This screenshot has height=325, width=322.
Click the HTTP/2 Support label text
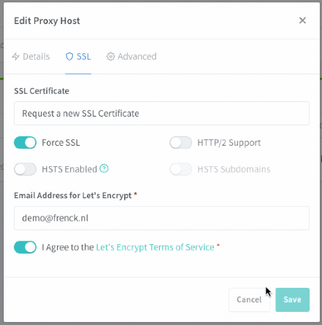point(229,143)
